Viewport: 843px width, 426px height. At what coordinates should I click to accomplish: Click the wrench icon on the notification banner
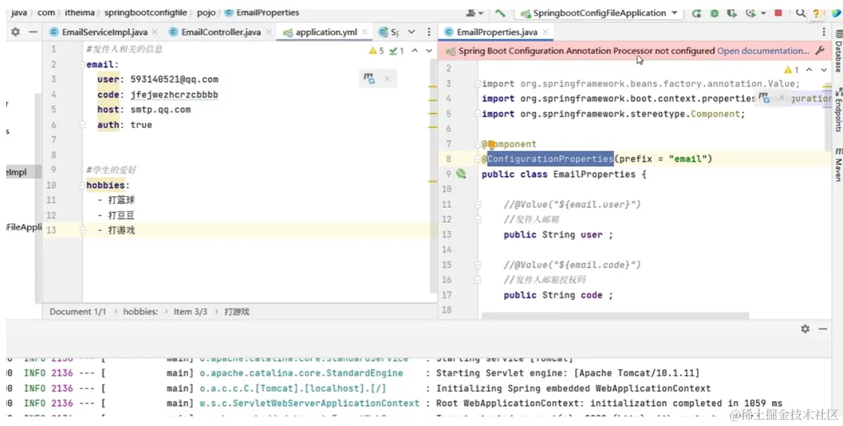click(x=820, y=50)
